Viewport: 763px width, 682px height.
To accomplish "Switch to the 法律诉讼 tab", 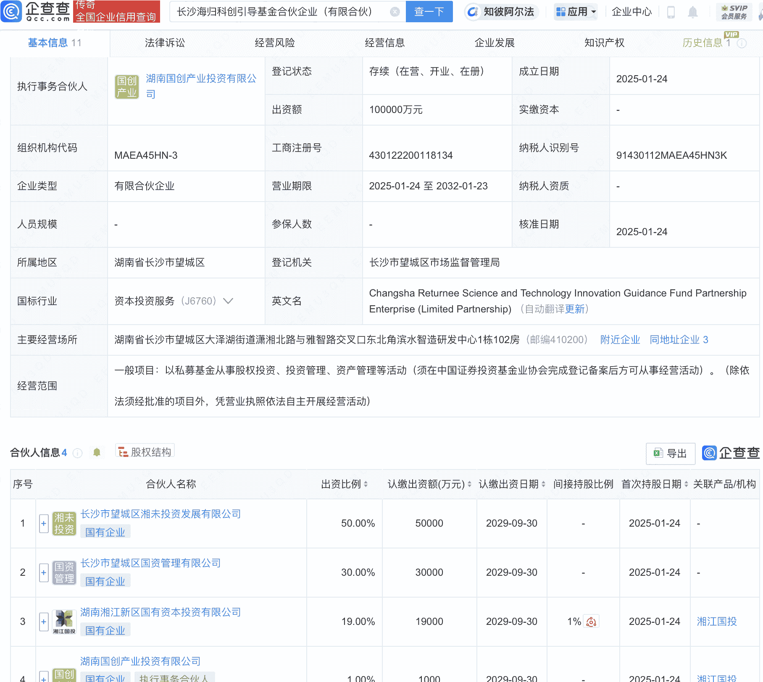I will click(165, 42).
